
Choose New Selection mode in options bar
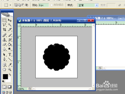point(16,5)
